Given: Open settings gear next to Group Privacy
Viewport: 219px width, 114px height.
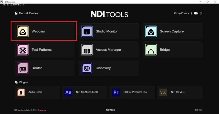Looking at the screenshot, I should [x=201, y=13].
